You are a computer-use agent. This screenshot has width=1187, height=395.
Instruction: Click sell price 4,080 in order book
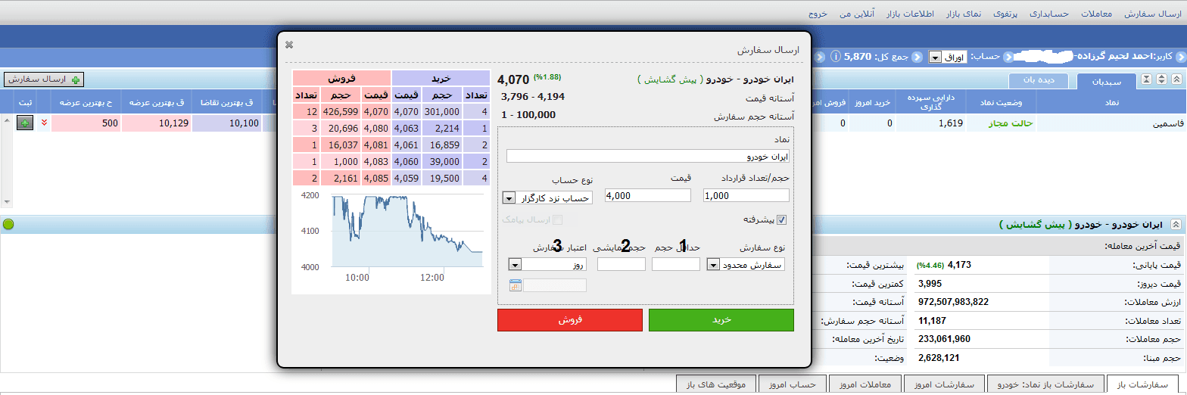click(375, 129)
